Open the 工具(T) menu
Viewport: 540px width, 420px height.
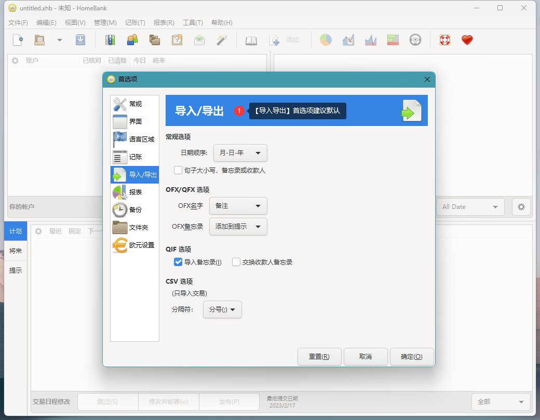(193, 23)
